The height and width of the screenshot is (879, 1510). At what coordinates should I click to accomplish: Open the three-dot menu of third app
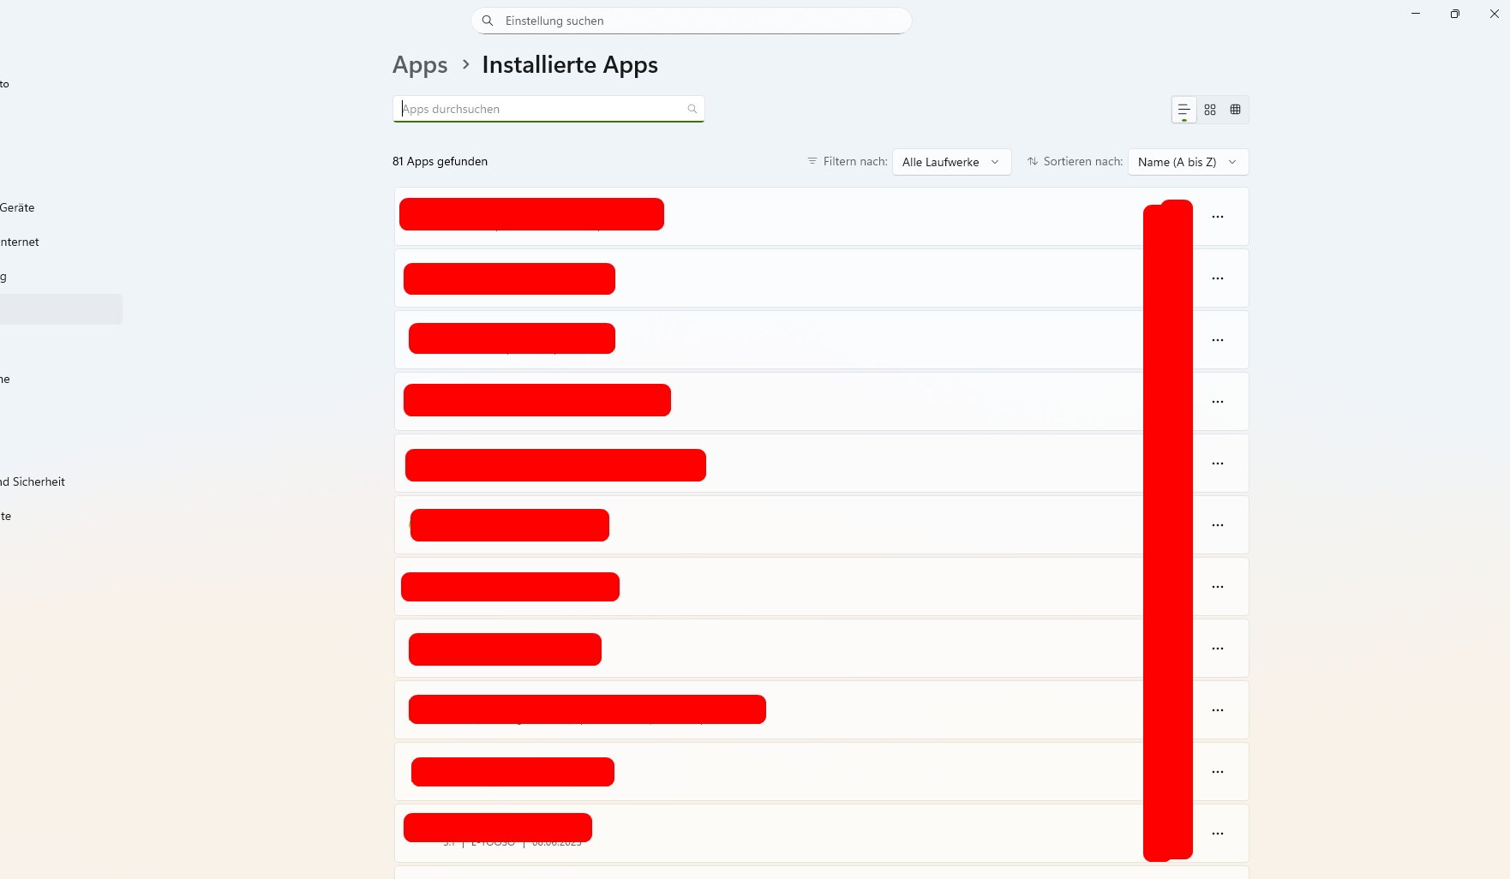point(1217,340)
